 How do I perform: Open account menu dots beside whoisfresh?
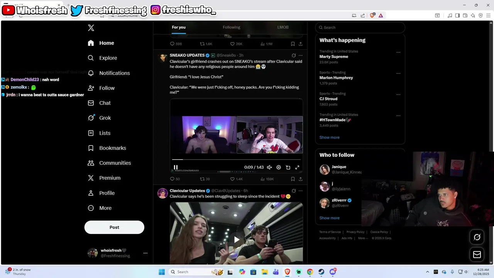(145, 253)
